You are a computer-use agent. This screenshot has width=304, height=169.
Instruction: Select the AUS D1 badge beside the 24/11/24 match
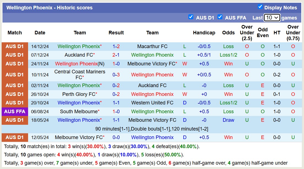tap(15, 63)
